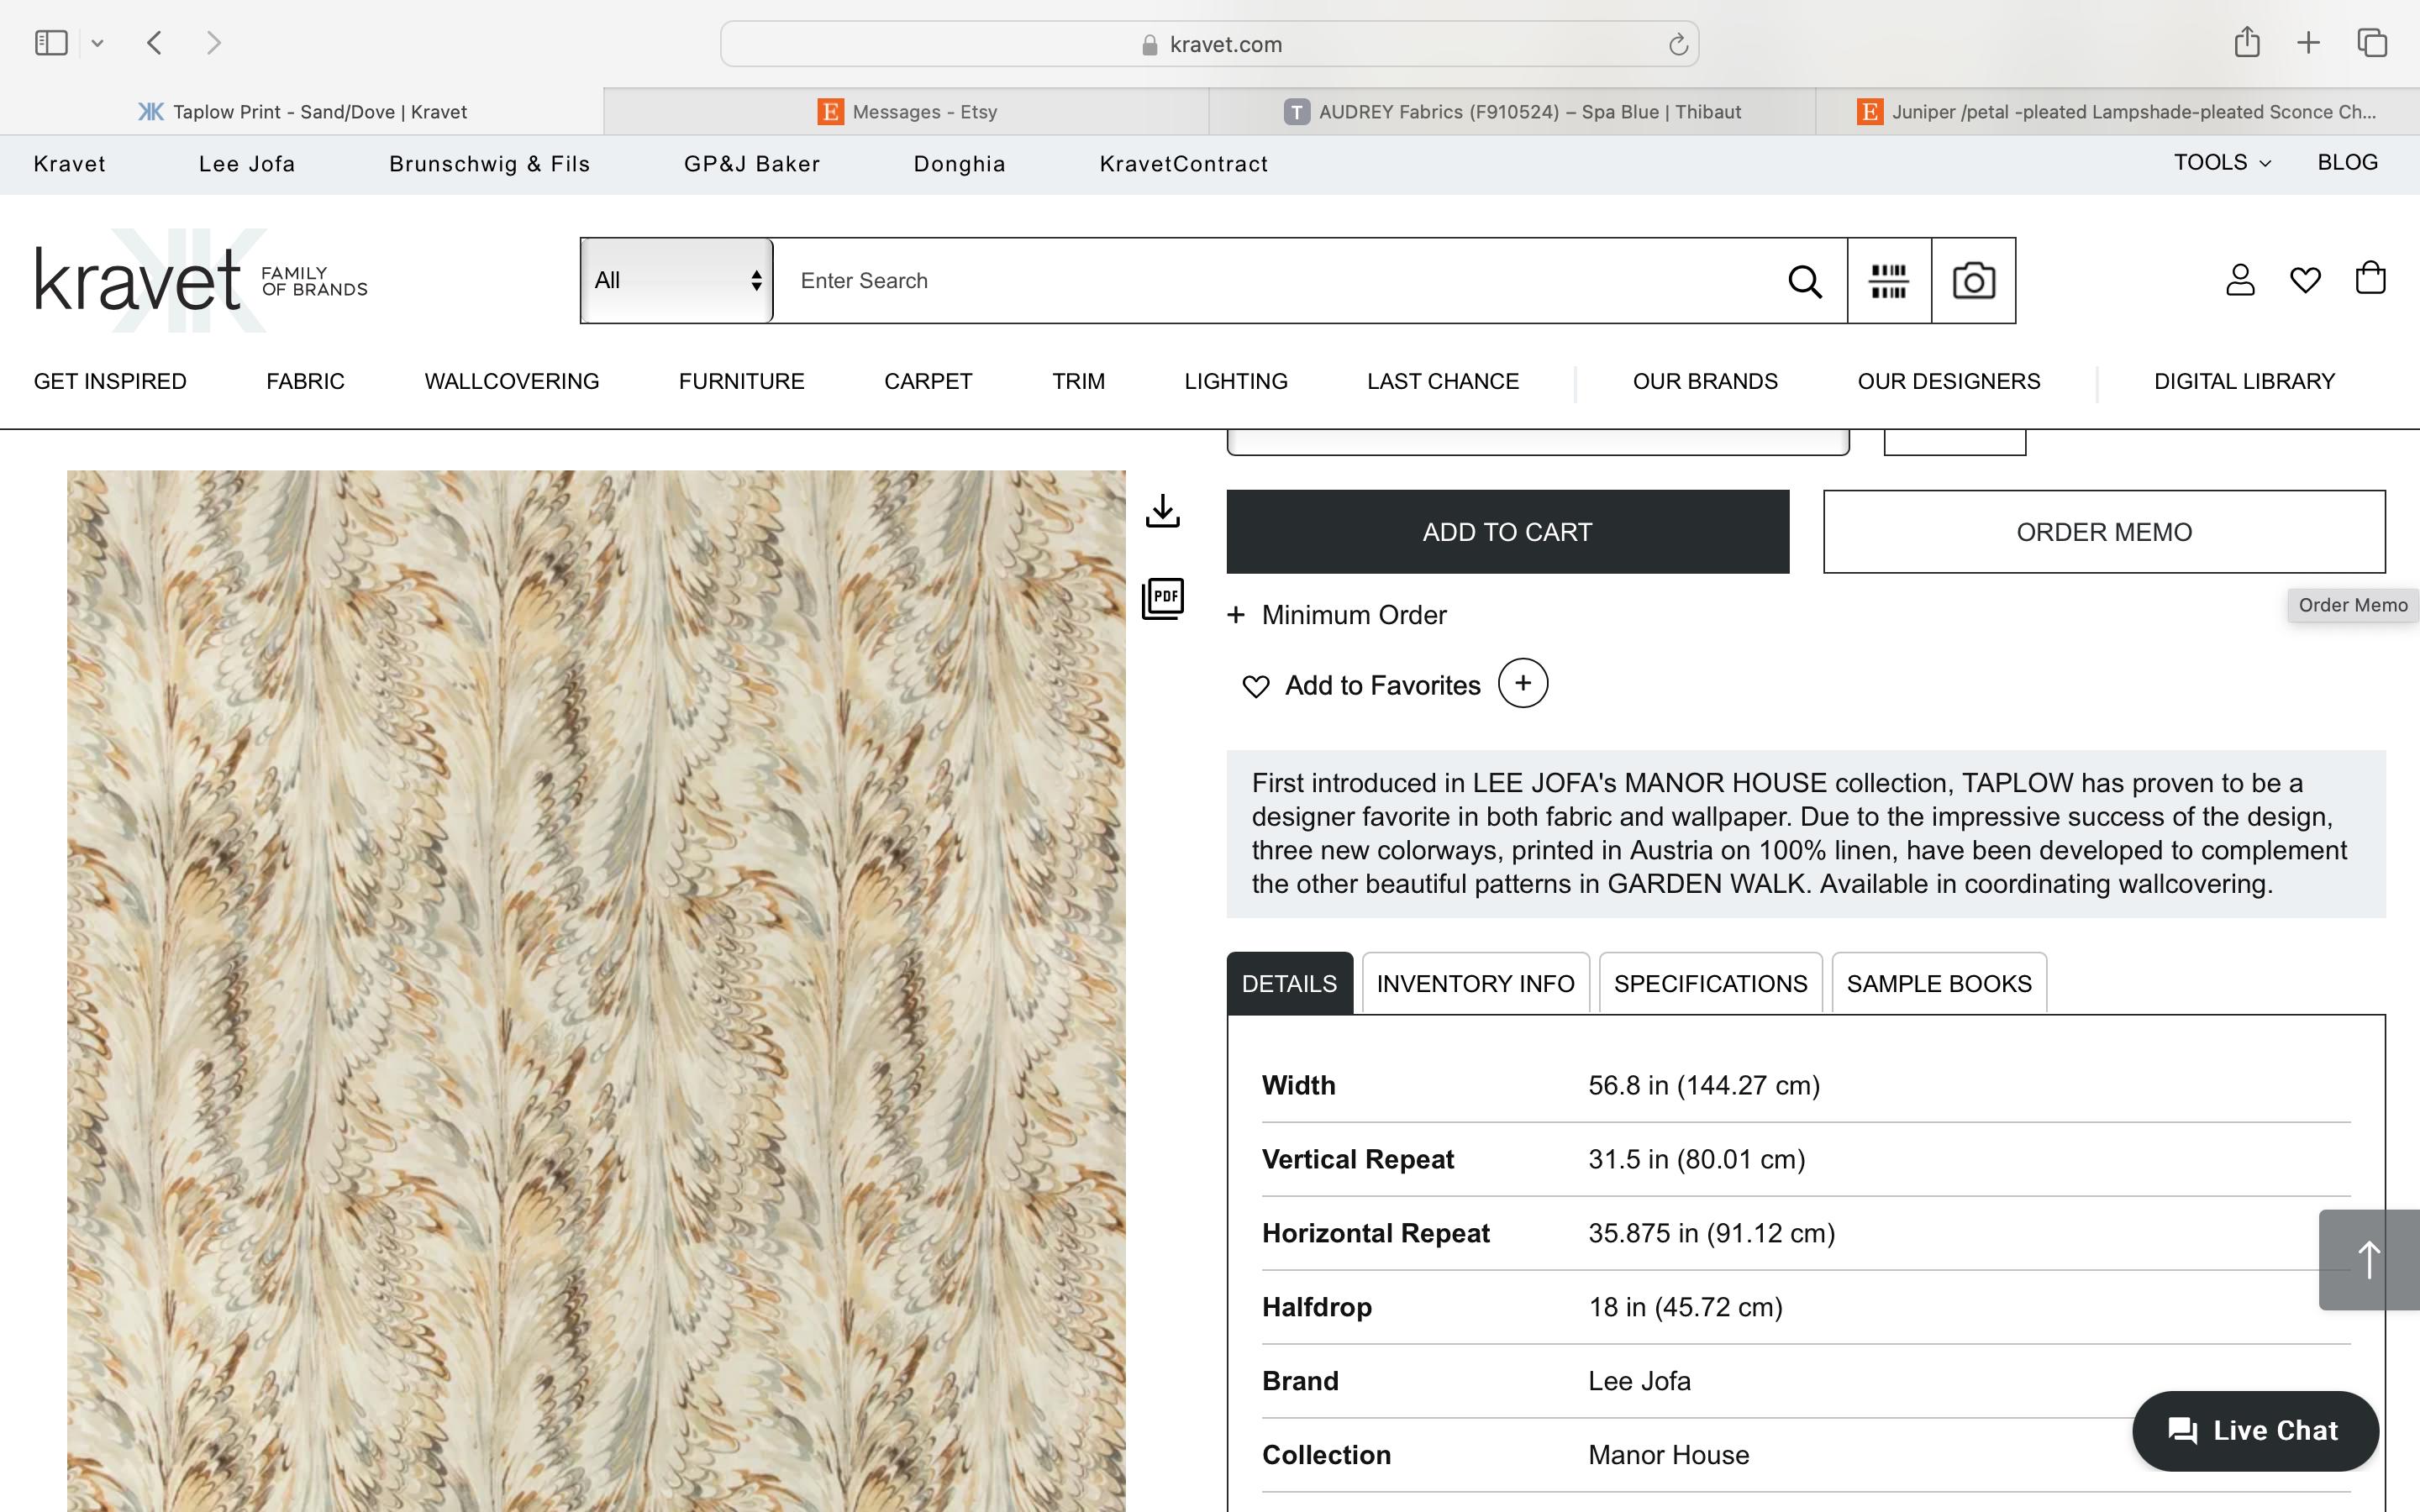This screenshot has height=1512, width=2420.
Task: Expand the Minimum Order section
Action: (x=1337, y=615)
